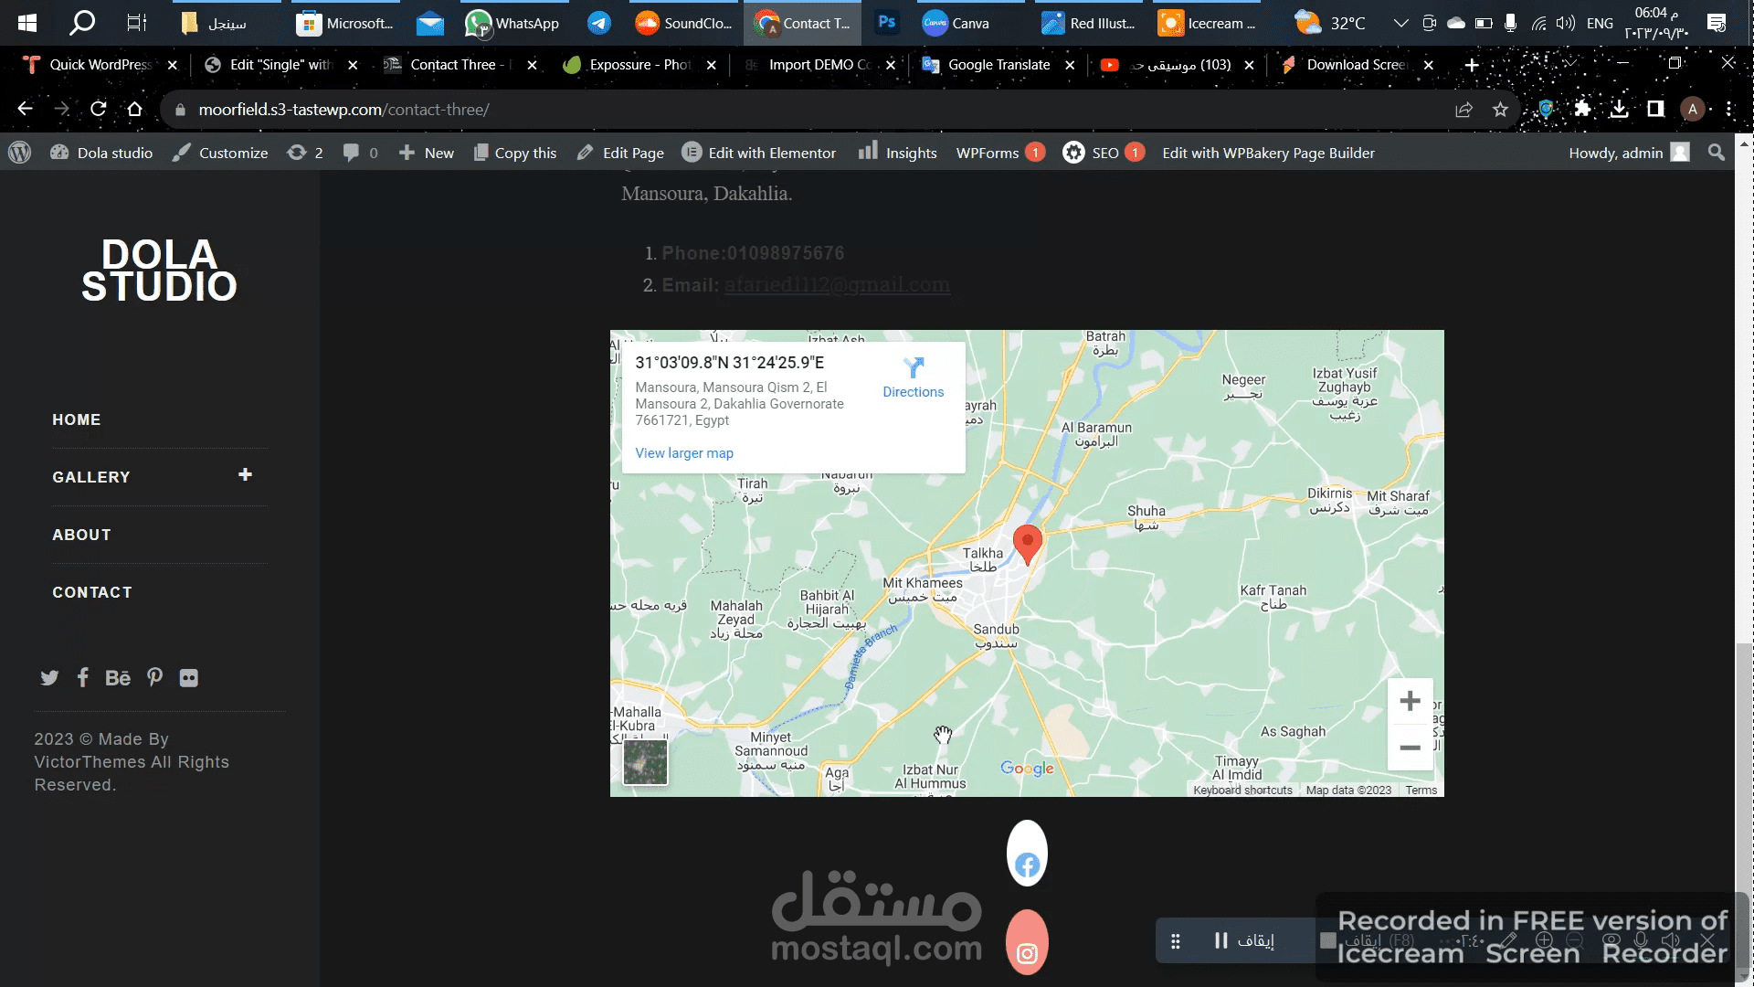The height and width of the screenshot is (987, 1754).
Task: Expand Howdy, admin account menu
Action: pos(1627,153)
